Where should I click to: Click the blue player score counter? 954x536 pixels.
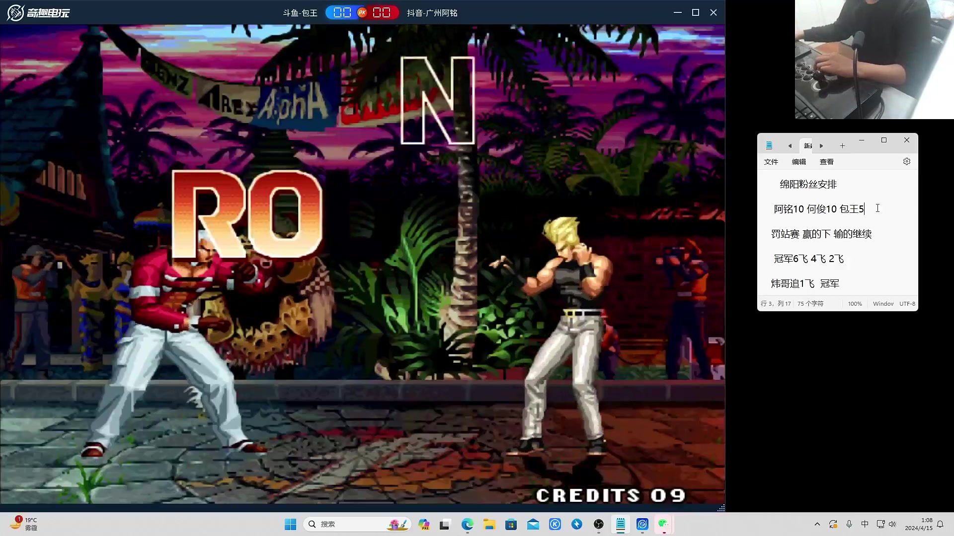(x=342, y=12)
